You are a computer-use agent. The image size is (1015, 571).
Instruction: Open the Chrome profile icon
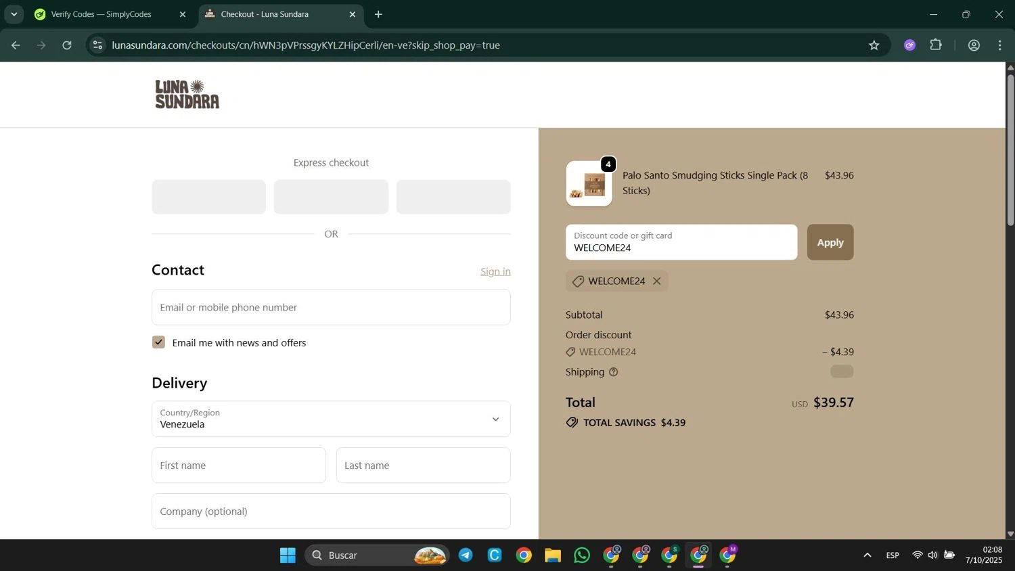click(x=974, y=45)
